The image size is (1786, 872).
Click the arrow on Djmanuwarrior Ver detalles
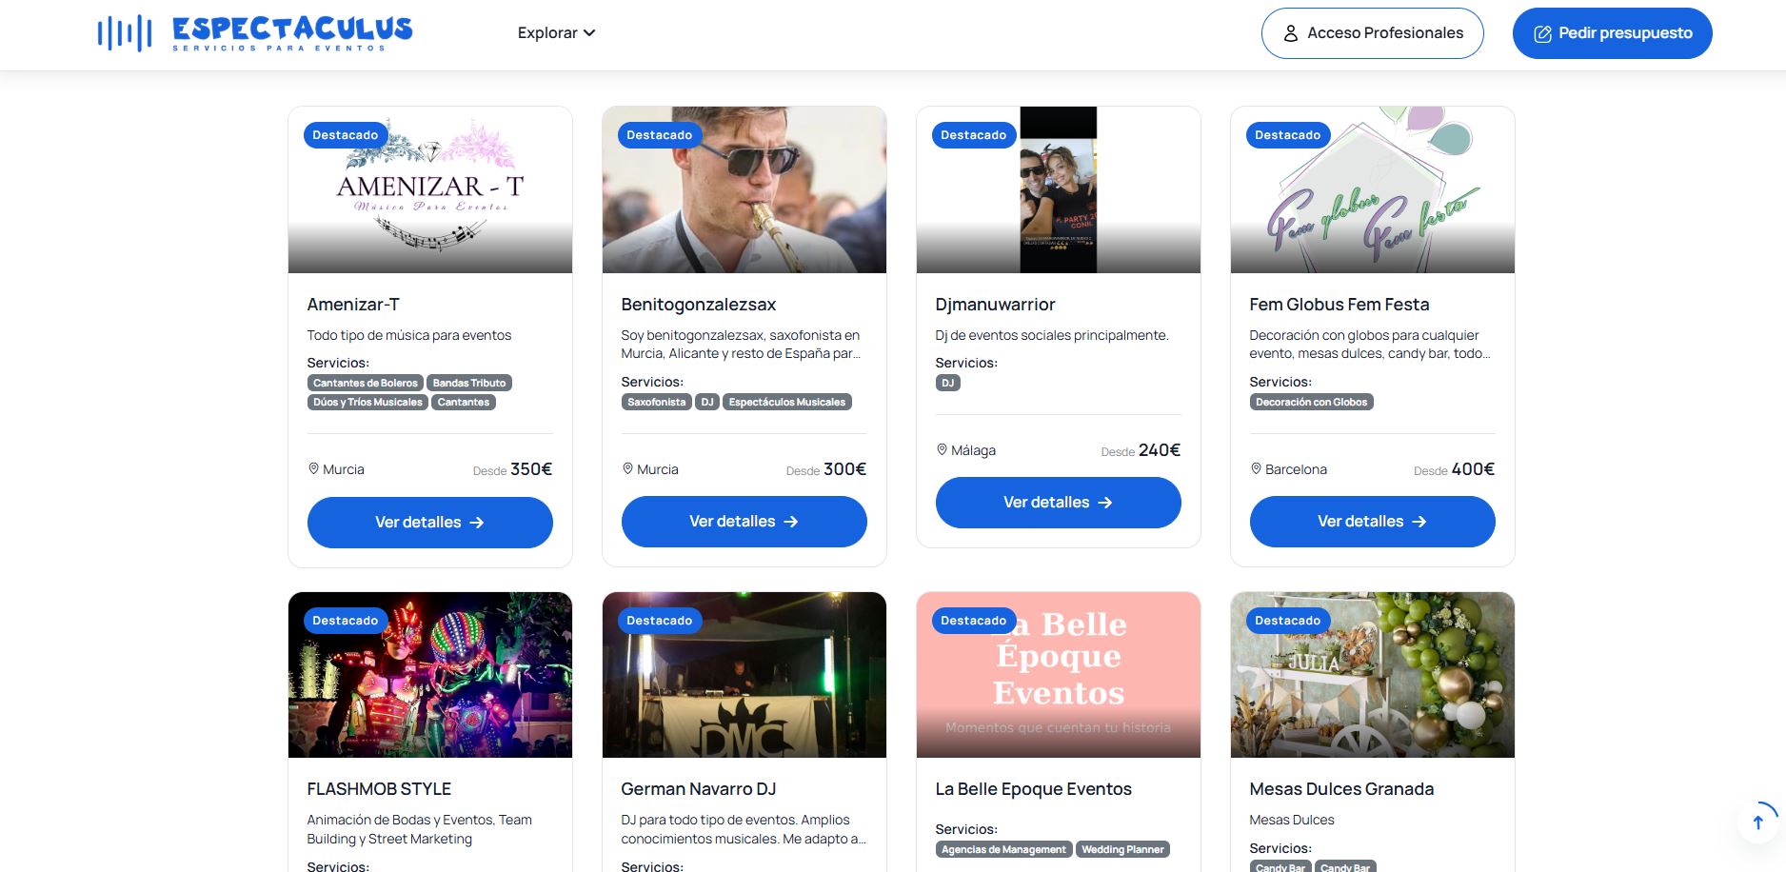pyautogui.click(x=1105, y=503)
